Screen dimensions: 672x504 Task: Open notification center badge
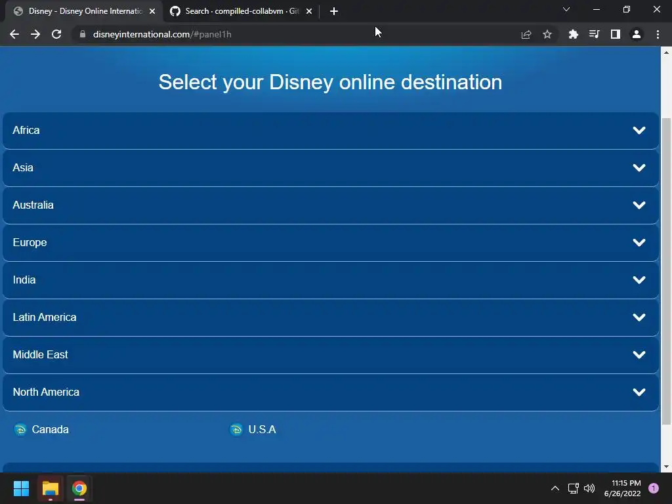coord(654,488)
